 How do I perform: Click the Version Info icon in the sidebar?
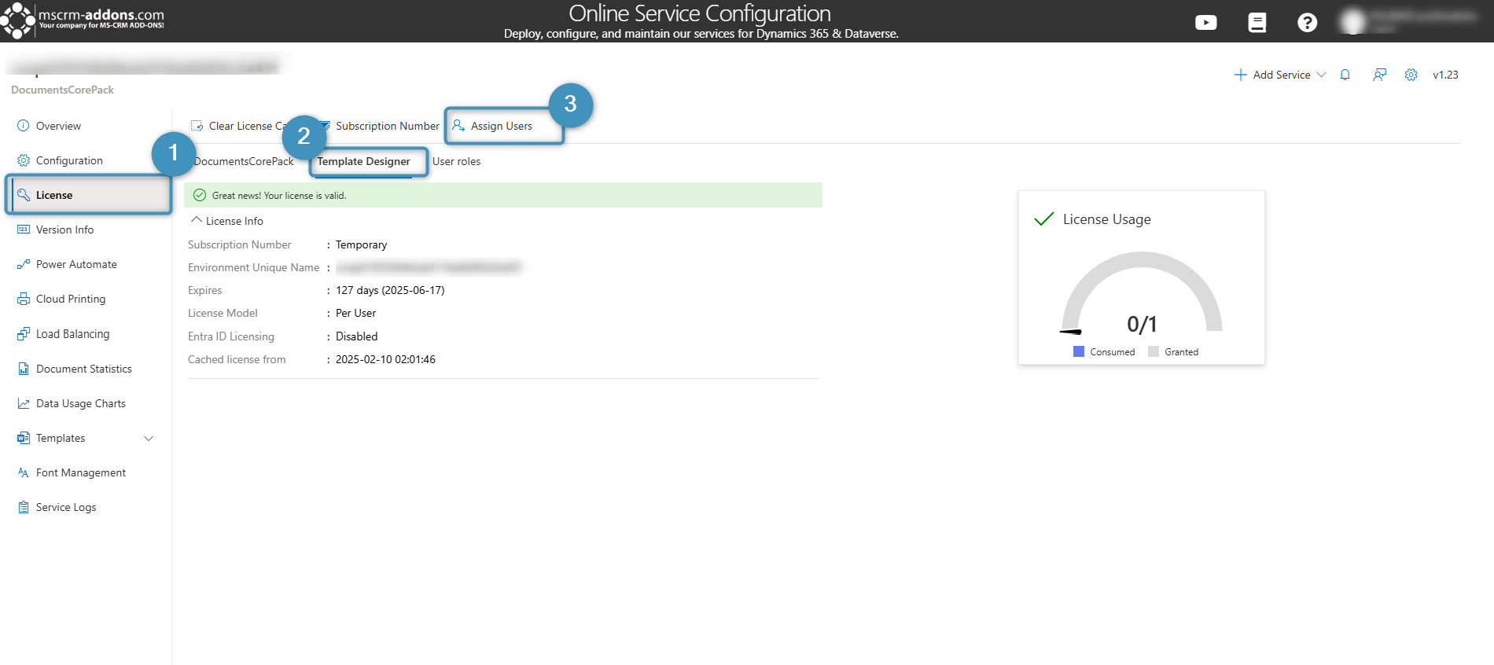[x=24, y=230]
